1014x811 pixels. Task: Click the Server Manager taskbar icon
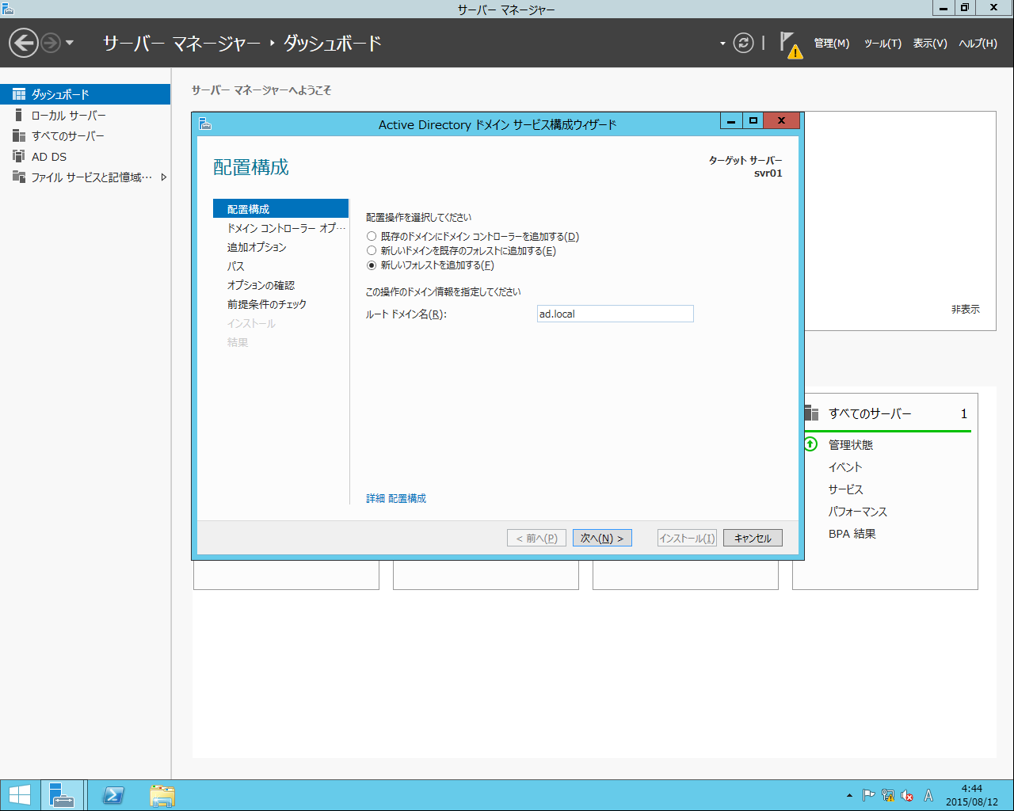click(x=62, y=795)
